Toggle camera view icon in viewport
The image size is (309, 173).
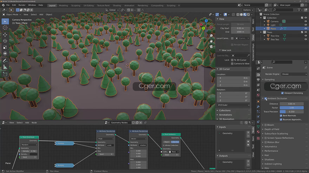click(x=211, y=46)
